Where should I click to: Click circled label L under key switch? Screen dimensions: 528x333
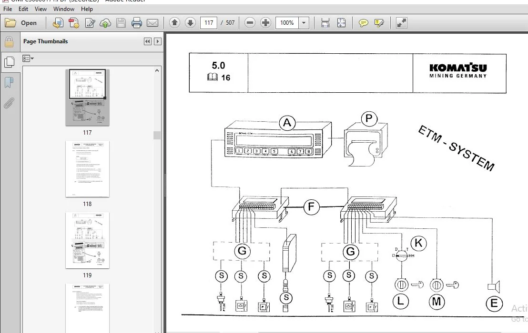click(x=400, y=301)
